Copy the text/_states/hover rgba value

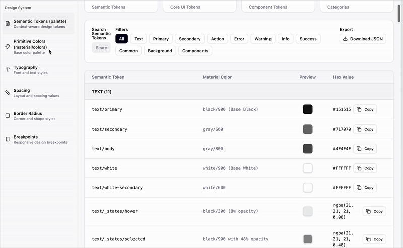click(x=374, y=211)
